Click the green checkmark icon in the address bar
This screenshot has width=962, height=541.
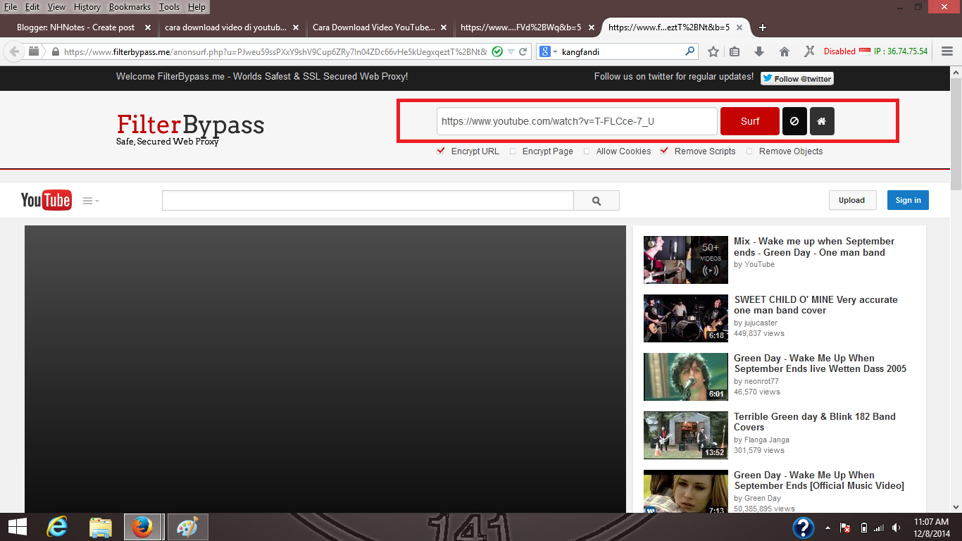(497, 51)
